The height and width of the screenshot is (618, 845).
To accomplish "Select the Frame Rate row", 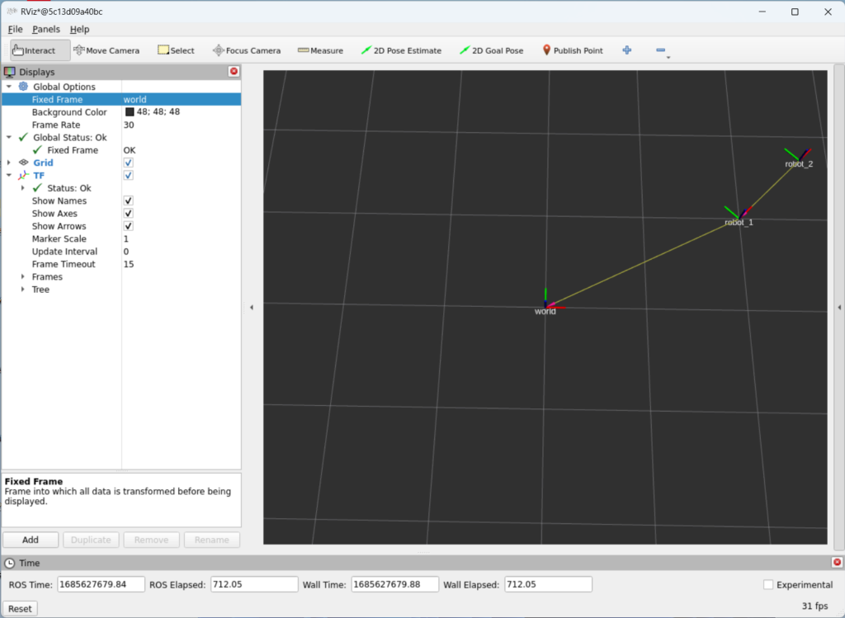I will [x=122, y=125].
